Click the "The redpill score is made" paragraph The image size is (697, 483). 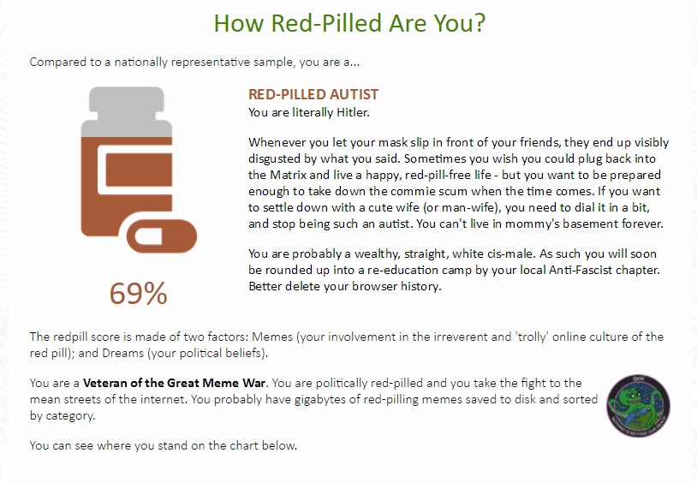(347, 344)
